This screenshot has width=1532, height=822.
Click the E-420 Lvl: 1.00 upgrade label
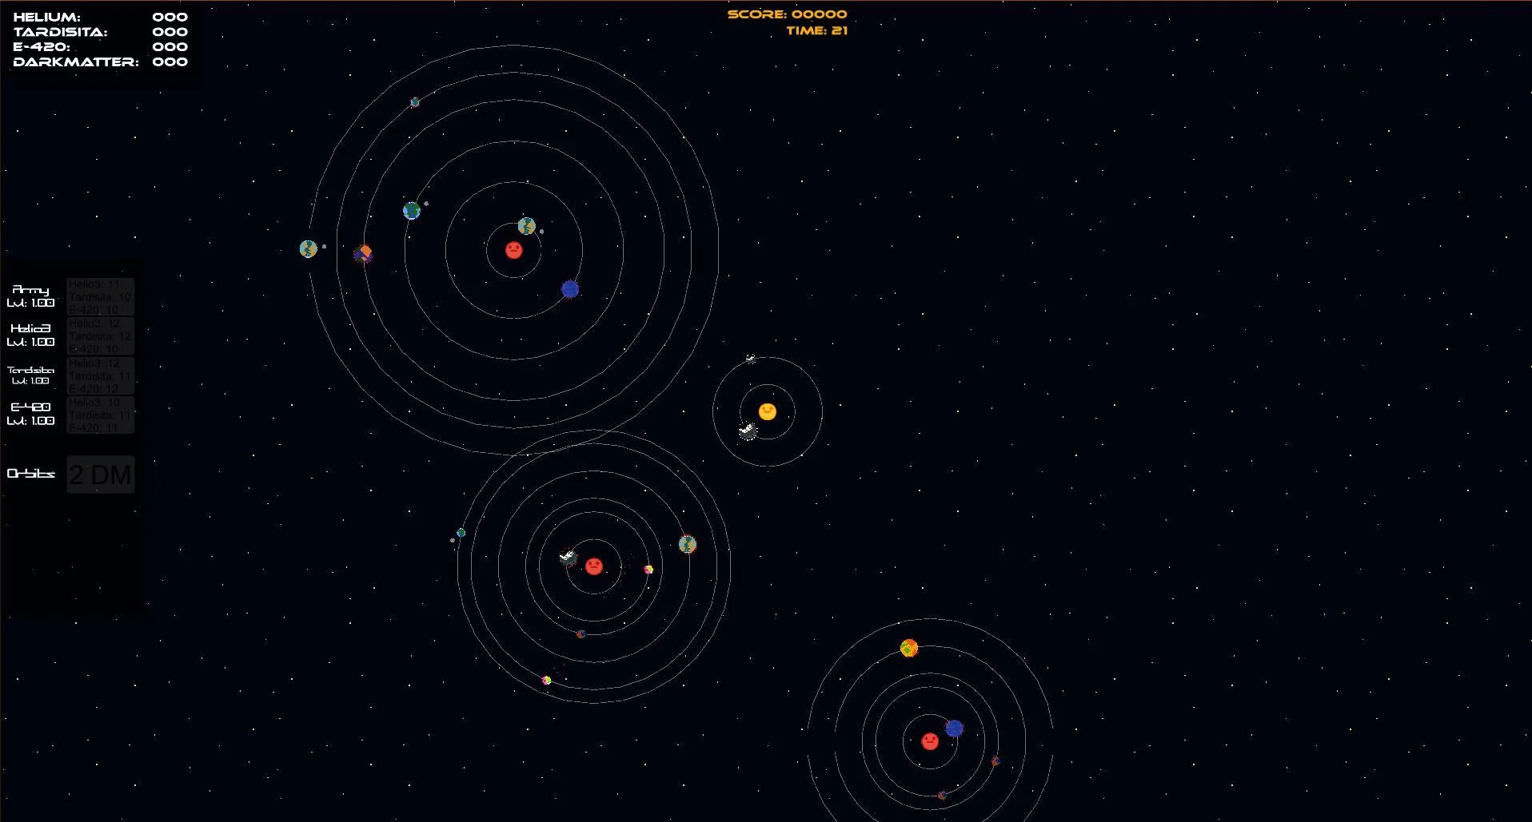[x=31, y=414]
